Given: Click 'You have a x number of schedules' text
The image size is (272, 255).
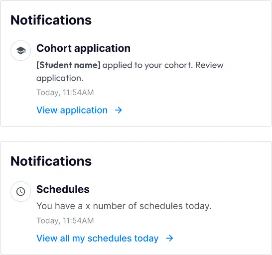Looking at the screenshot, I should [x=110, y=206].
